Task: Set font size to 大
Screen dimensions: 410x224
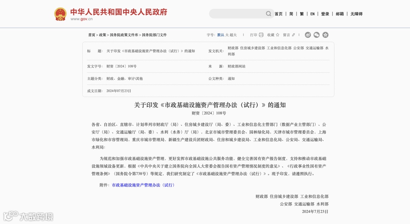Action: pos(227,35)
